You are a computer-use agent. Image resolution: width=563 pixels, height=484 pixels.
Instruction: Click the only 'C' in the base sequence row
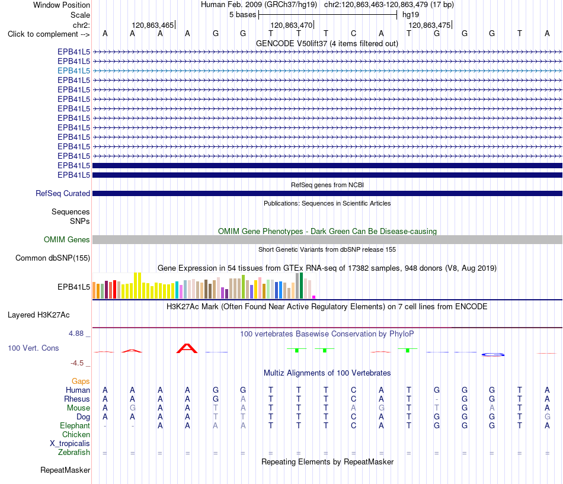tap(353, 33)
